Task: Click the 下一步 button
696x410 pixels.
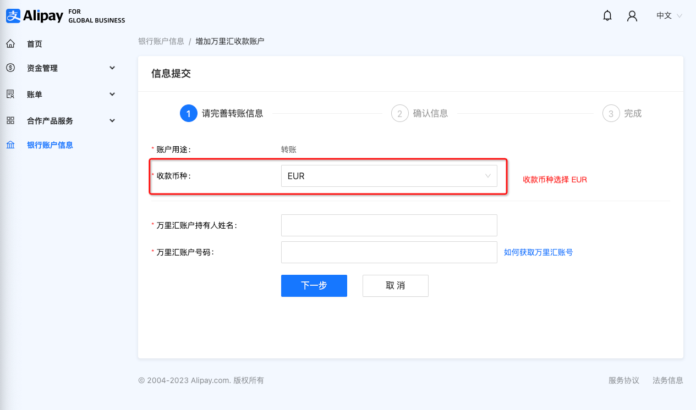Action: [314, 286]
